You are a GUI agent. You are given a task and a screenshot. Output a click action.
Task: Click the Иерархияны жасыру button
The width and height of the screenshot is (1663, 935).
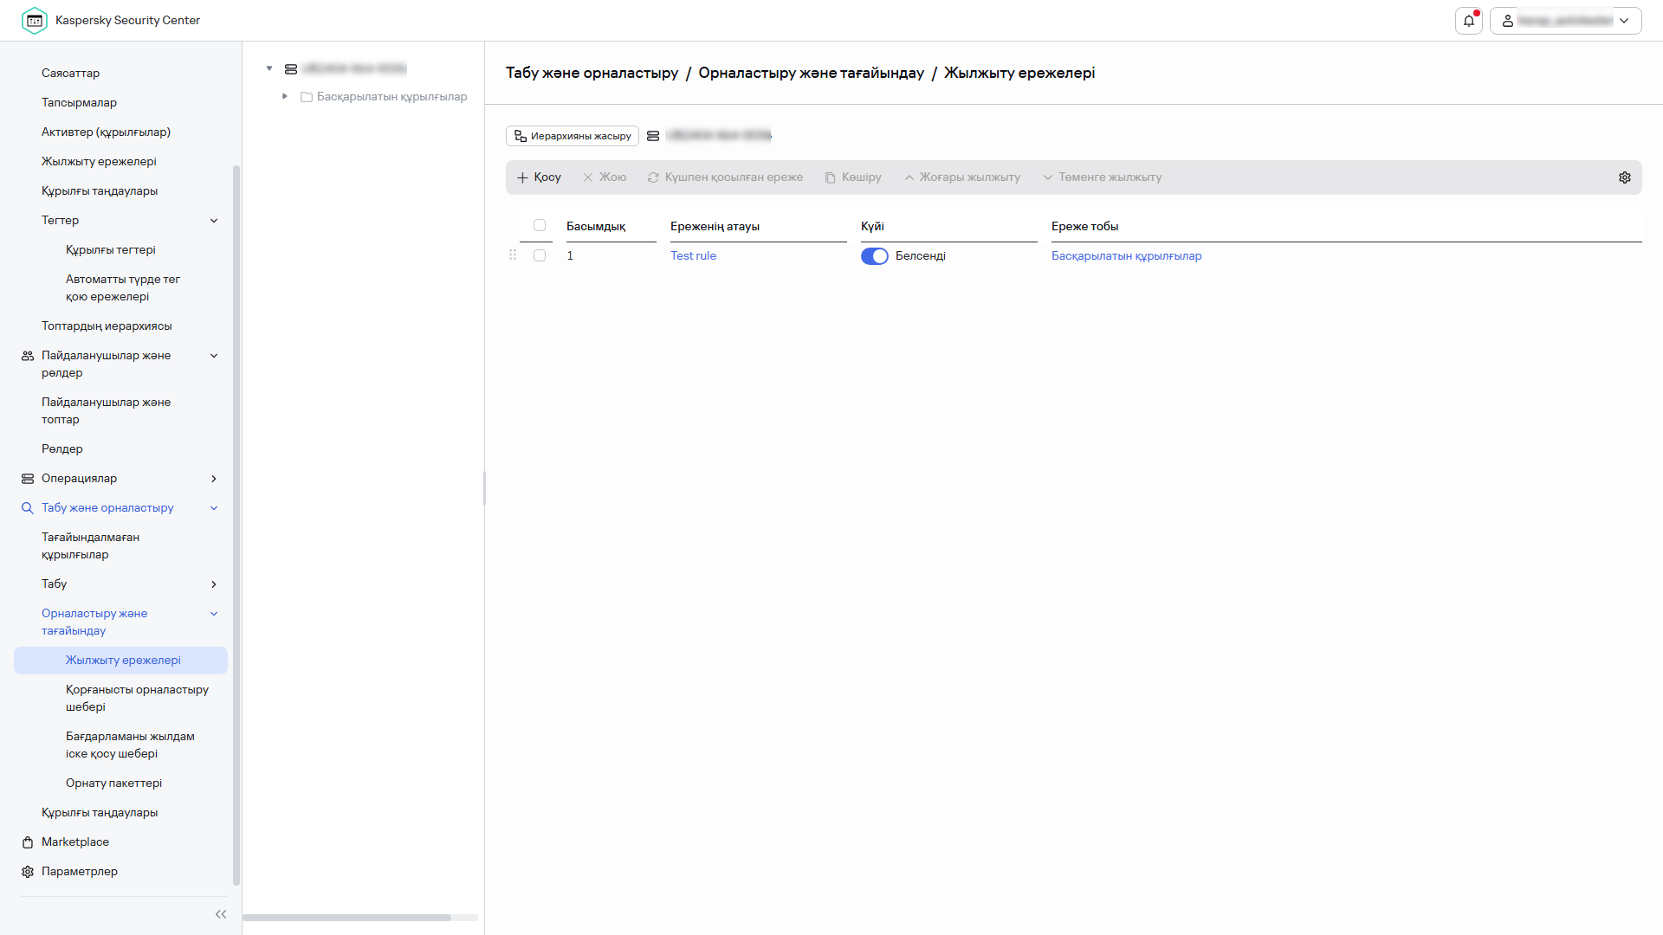point(572,136)
